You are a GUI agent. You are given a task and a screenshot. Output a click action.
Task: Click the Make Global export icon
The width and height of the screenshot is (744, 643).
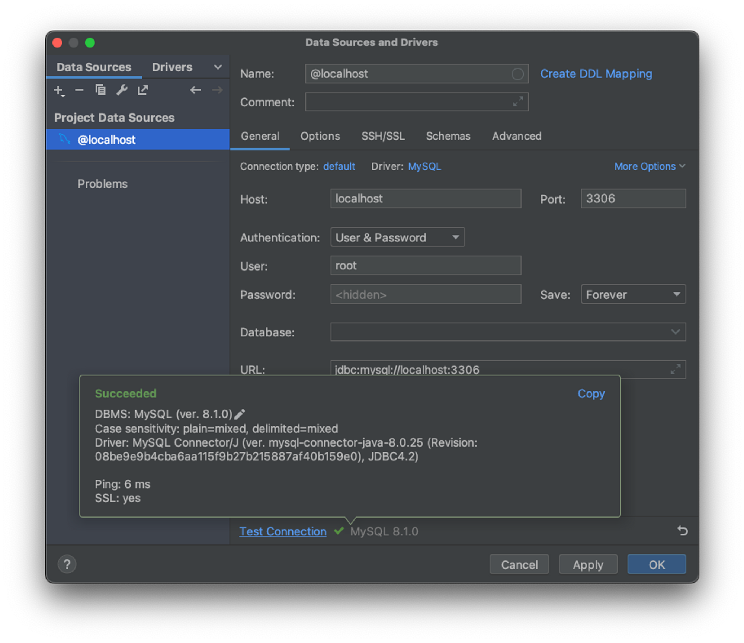click(143, 90)
